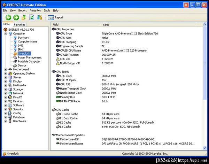Switch to the Favorites tab
The height and width of the screenshot is (164, 209).
click(x=20, y=24)
